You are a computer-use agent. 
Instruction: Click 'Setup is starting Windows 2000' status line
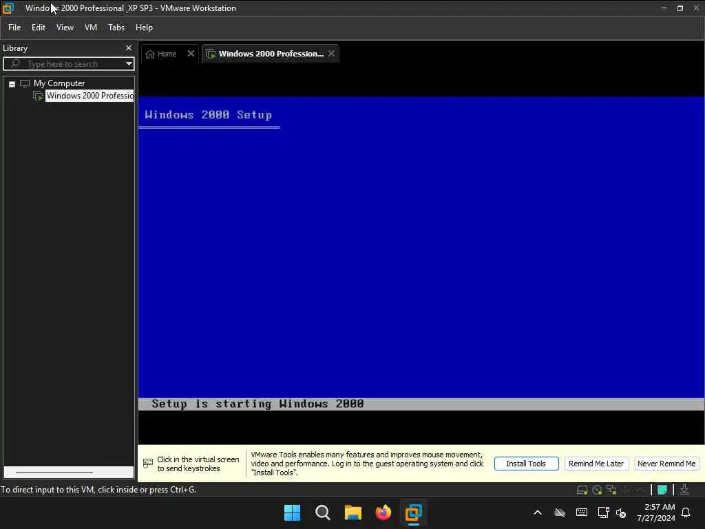[x=257, y=404]
